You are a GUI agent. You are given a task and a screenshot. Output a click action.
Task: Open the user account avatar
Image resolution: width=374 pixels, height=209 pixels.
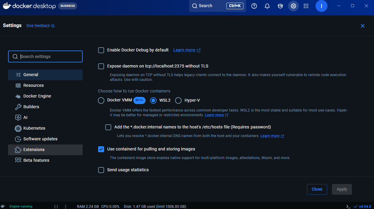[322, 6]
